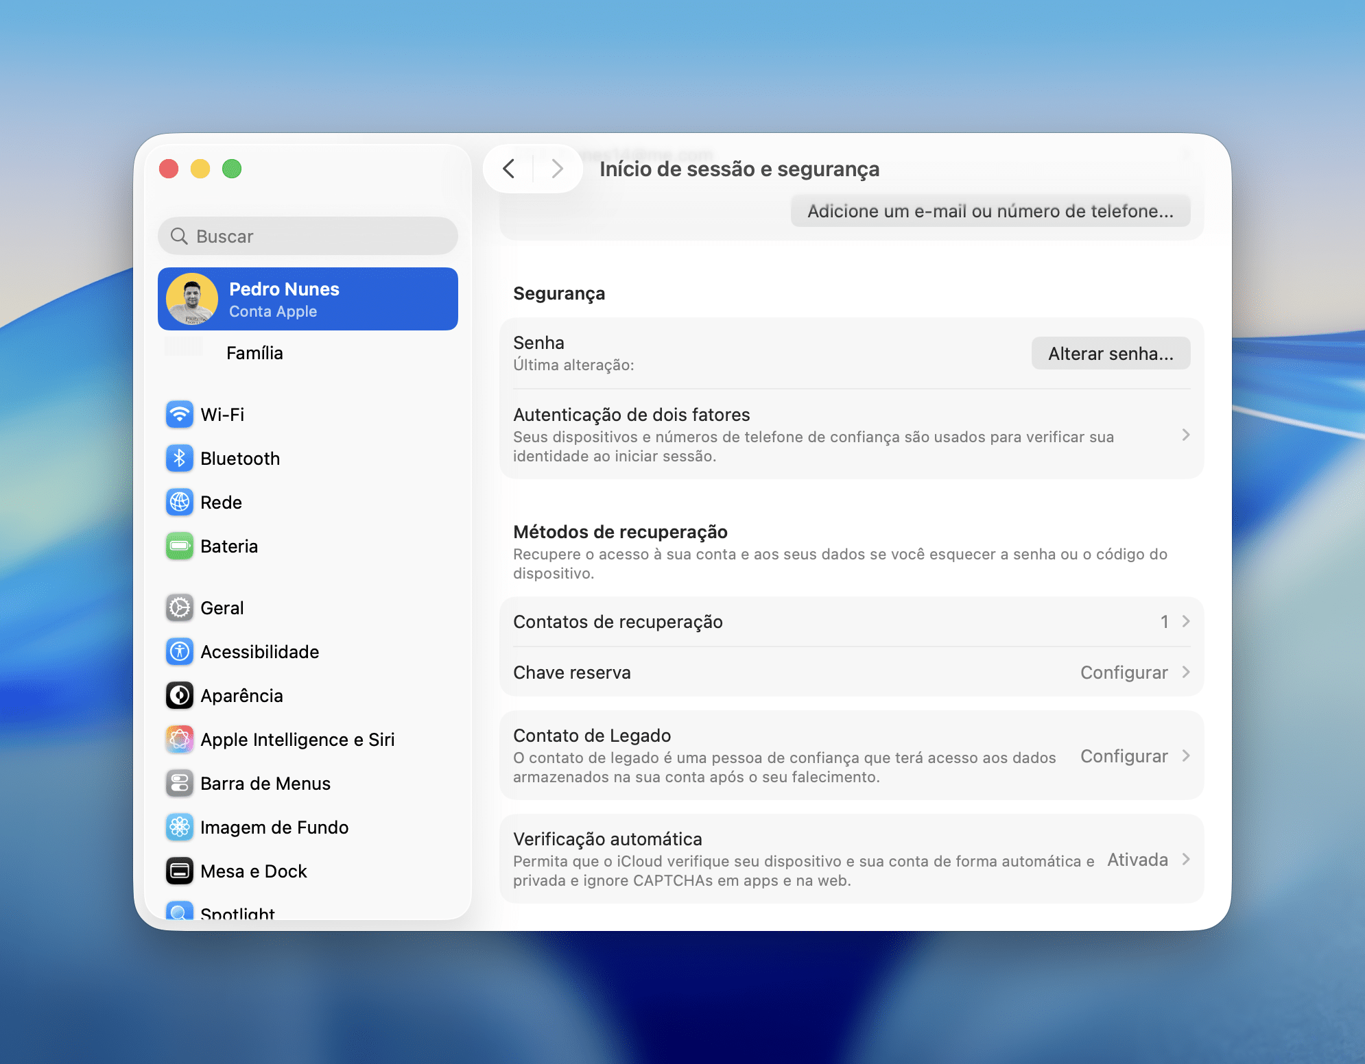Click the Buscar search field
The height and width of the screenshot is (1064, 1365).
[x=308, y=236]
